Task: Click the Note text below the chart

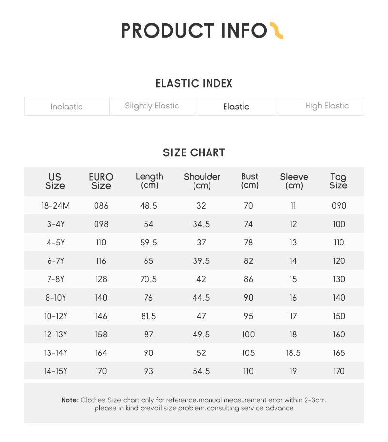Action: [x=194, y=404]
